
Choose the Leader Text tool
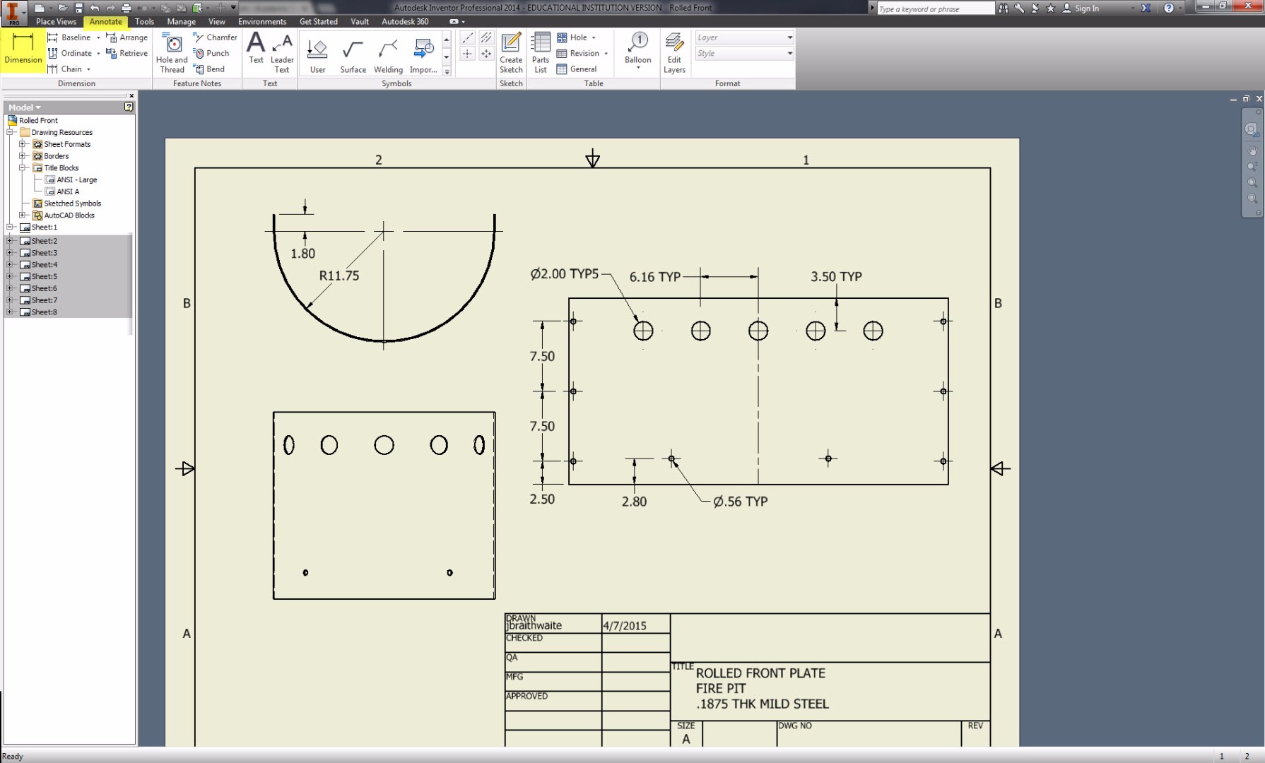282,53
